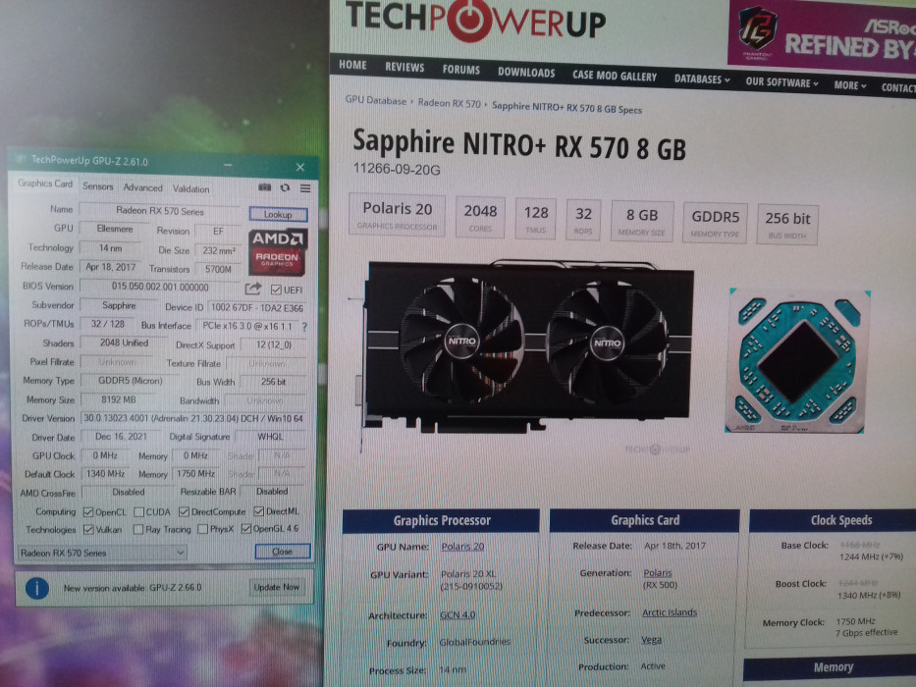
Task: Open Forums in site navigation
Action: [460, 70]
